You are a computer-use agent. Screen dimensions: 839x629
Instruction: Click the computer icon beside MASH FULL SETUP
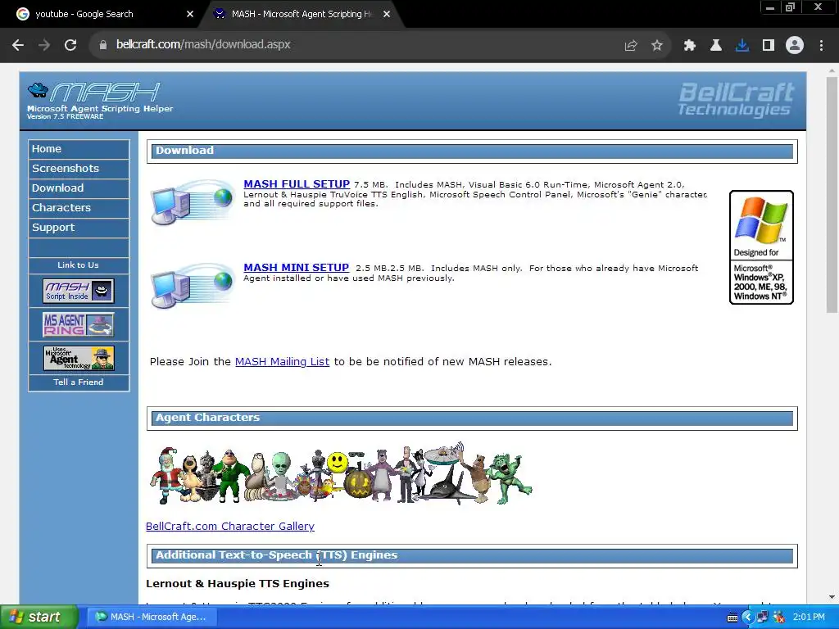coord(192,201)
